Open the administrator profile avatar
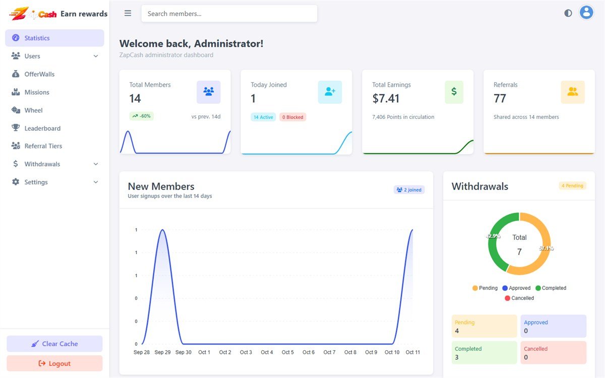 (586, 13)
